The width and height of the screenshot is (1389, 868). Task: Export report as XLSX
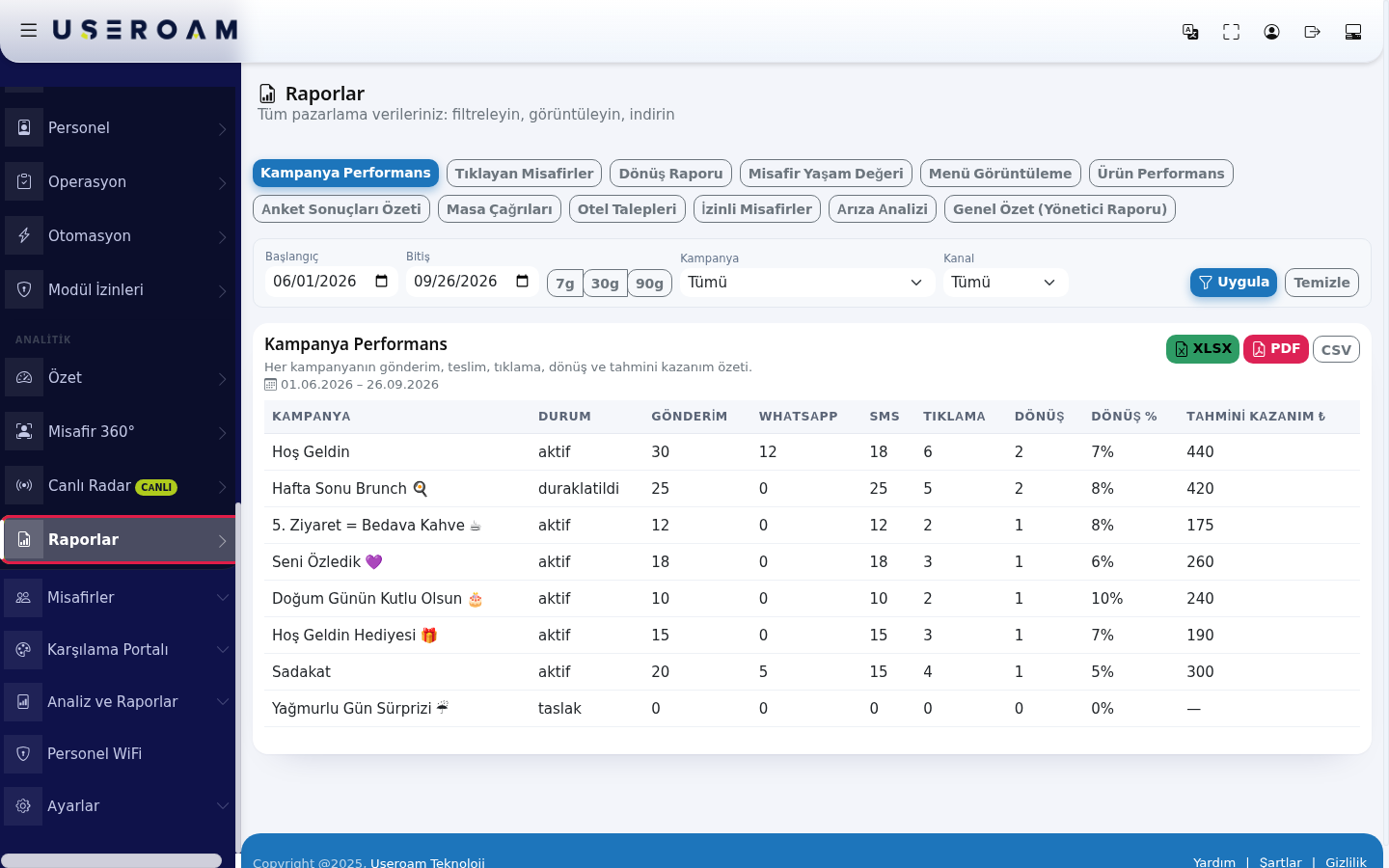1203,349
